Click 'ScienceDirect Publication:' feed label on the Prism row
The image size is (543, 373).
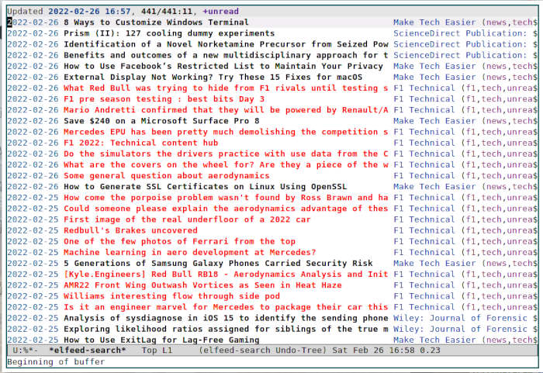pos(460,33)
